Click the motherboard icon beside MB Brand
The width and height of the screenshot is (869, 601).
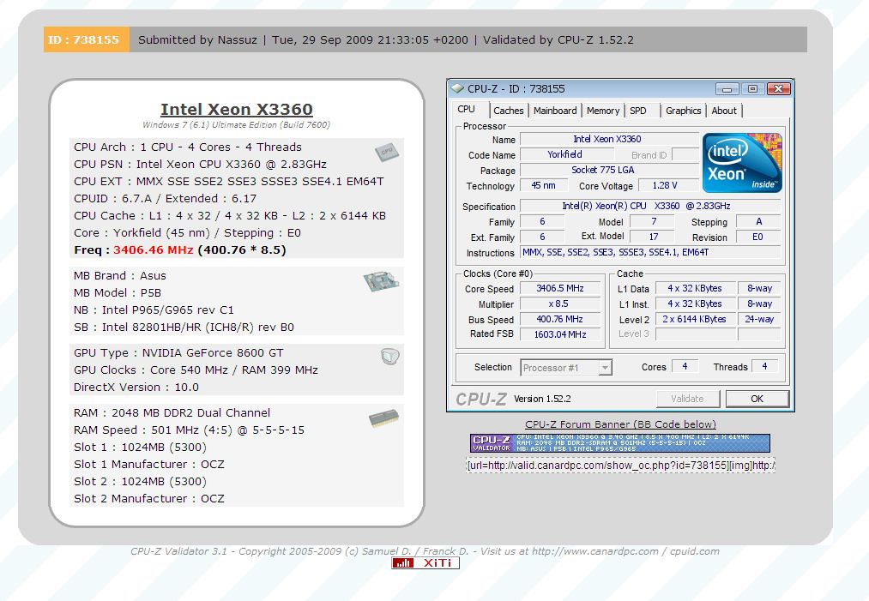[381, 281]
